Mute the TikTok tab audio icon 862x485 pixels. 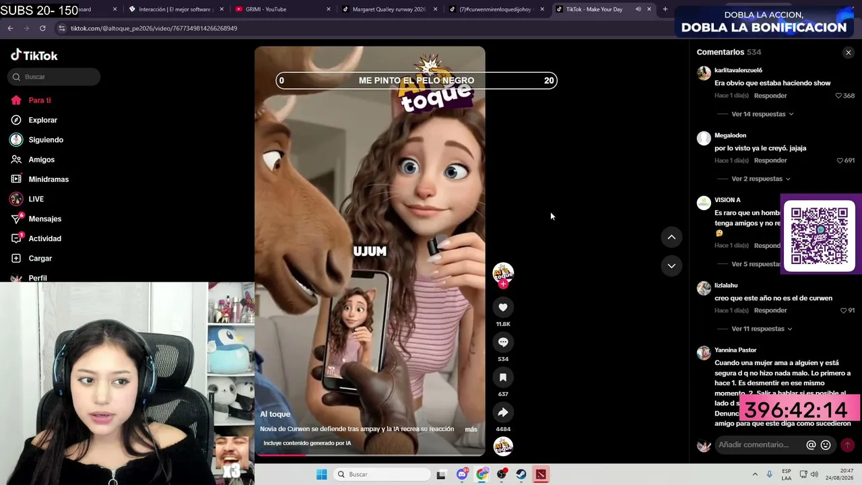point(638,9)
